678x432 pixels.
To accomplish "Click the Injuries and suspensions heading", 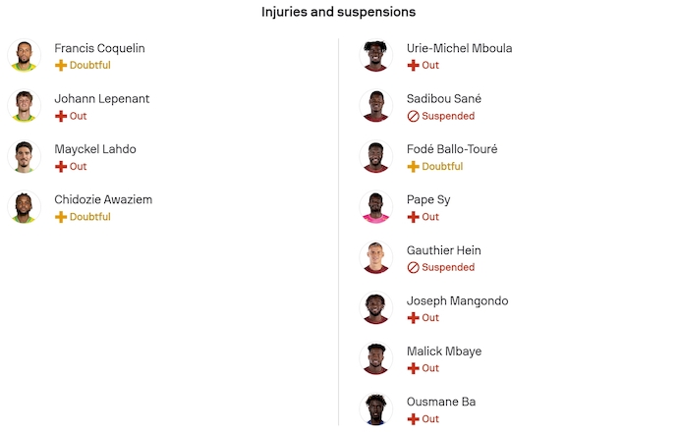I will pyautogui.click(x=338, y=13).
